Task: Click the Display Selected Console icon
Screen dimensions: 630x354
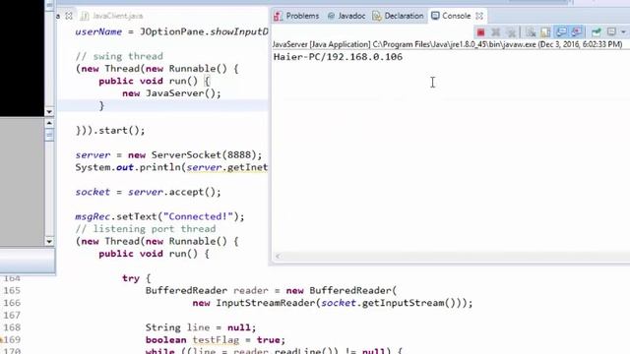Action: [611, 31]
